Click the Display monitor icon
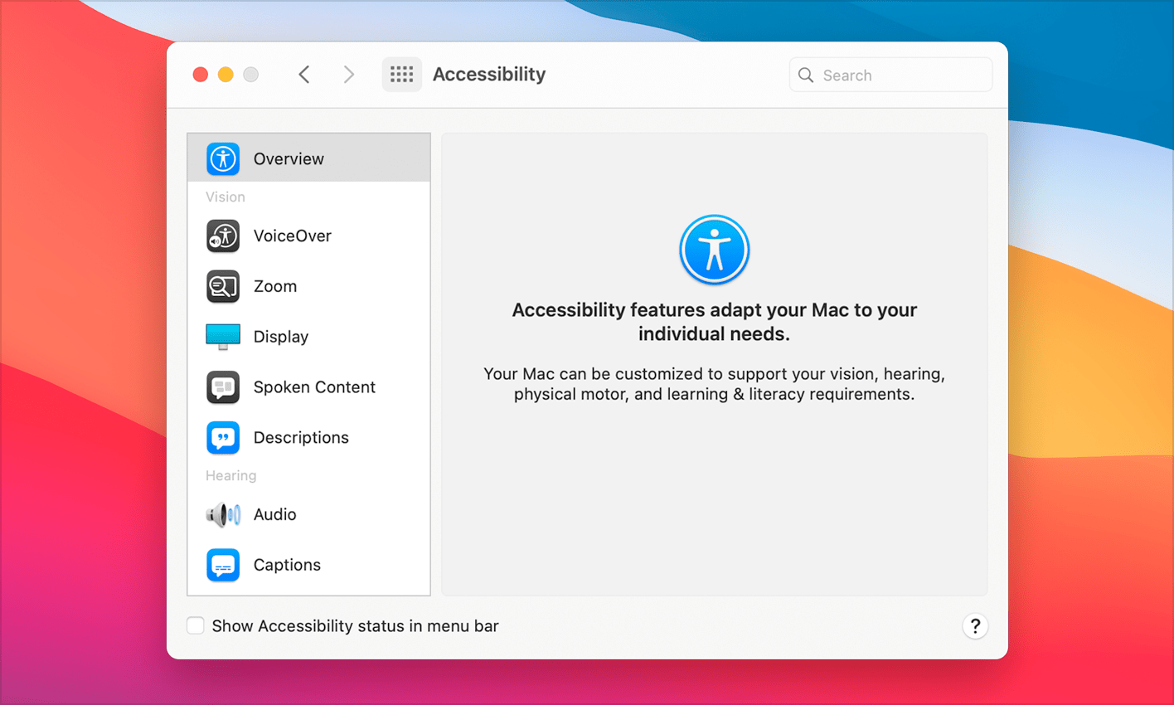Viewport: 1174px width, 705px height. [x=223, y=337]
